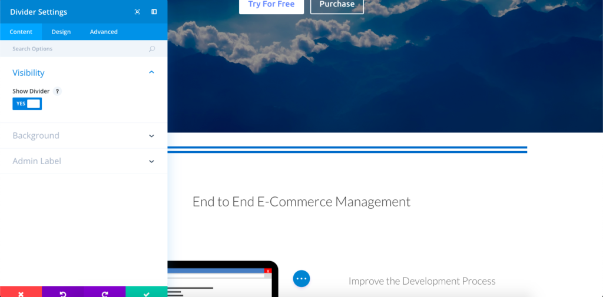This screenshot has width=603, height=297.
Task: Click the Divider Settings title
Action: 38,12
